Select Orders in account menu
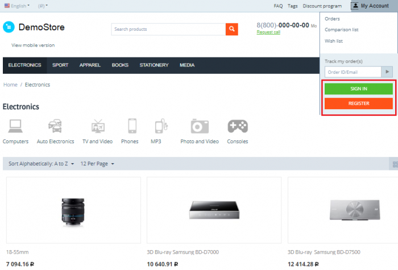The width and height of the screenshot is (398, 270). 332,19
